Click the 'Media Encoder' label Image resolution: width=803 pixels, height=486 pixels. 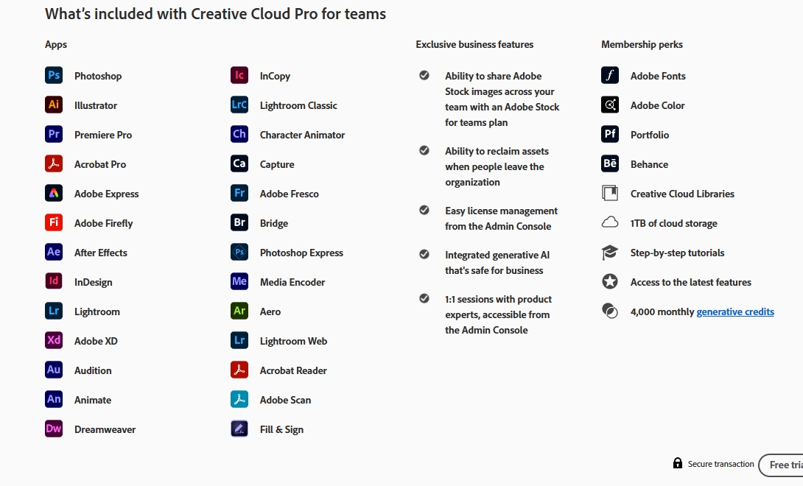[x=292, y=282]
